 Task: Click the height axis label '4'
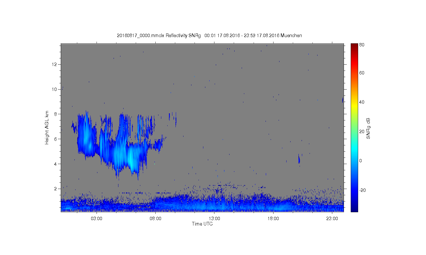point(56,164)
